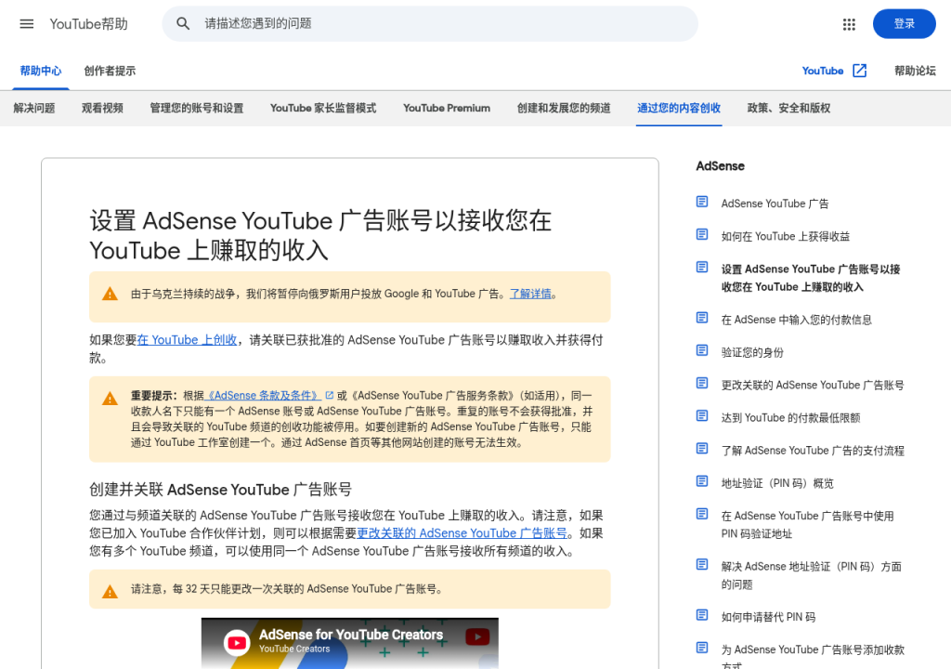Switch to 帮助中心 tab
This screenshot has height=669, width=951.
(41, 71)
